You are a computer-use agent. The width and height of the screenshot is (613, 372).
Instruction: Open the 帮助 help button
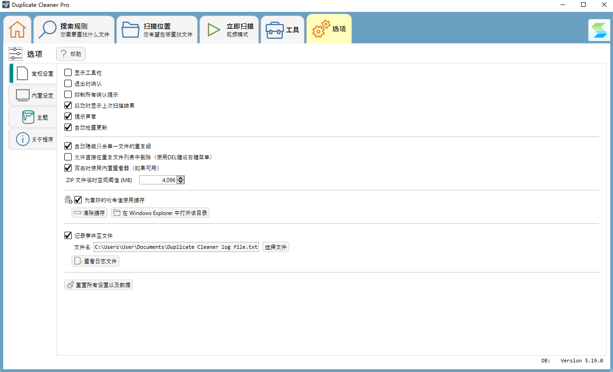71,54
